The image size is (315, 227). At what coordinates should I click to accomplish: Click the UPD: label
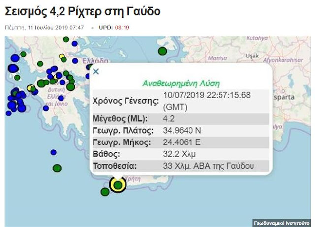[106, 28]
